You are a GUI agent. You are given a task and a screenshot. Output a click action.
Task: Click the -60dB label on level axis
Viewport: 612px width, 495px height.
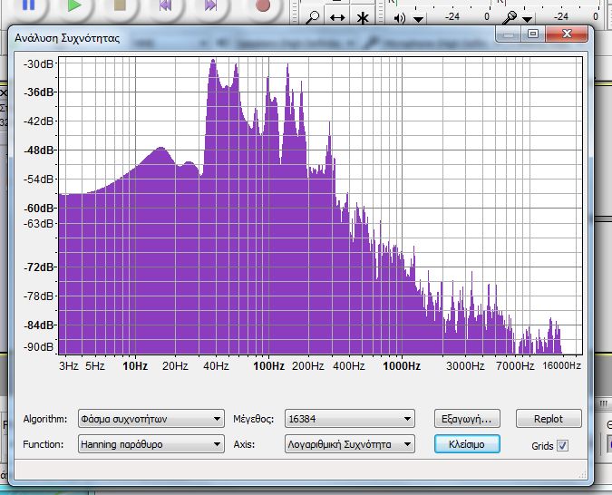(38, 209)
